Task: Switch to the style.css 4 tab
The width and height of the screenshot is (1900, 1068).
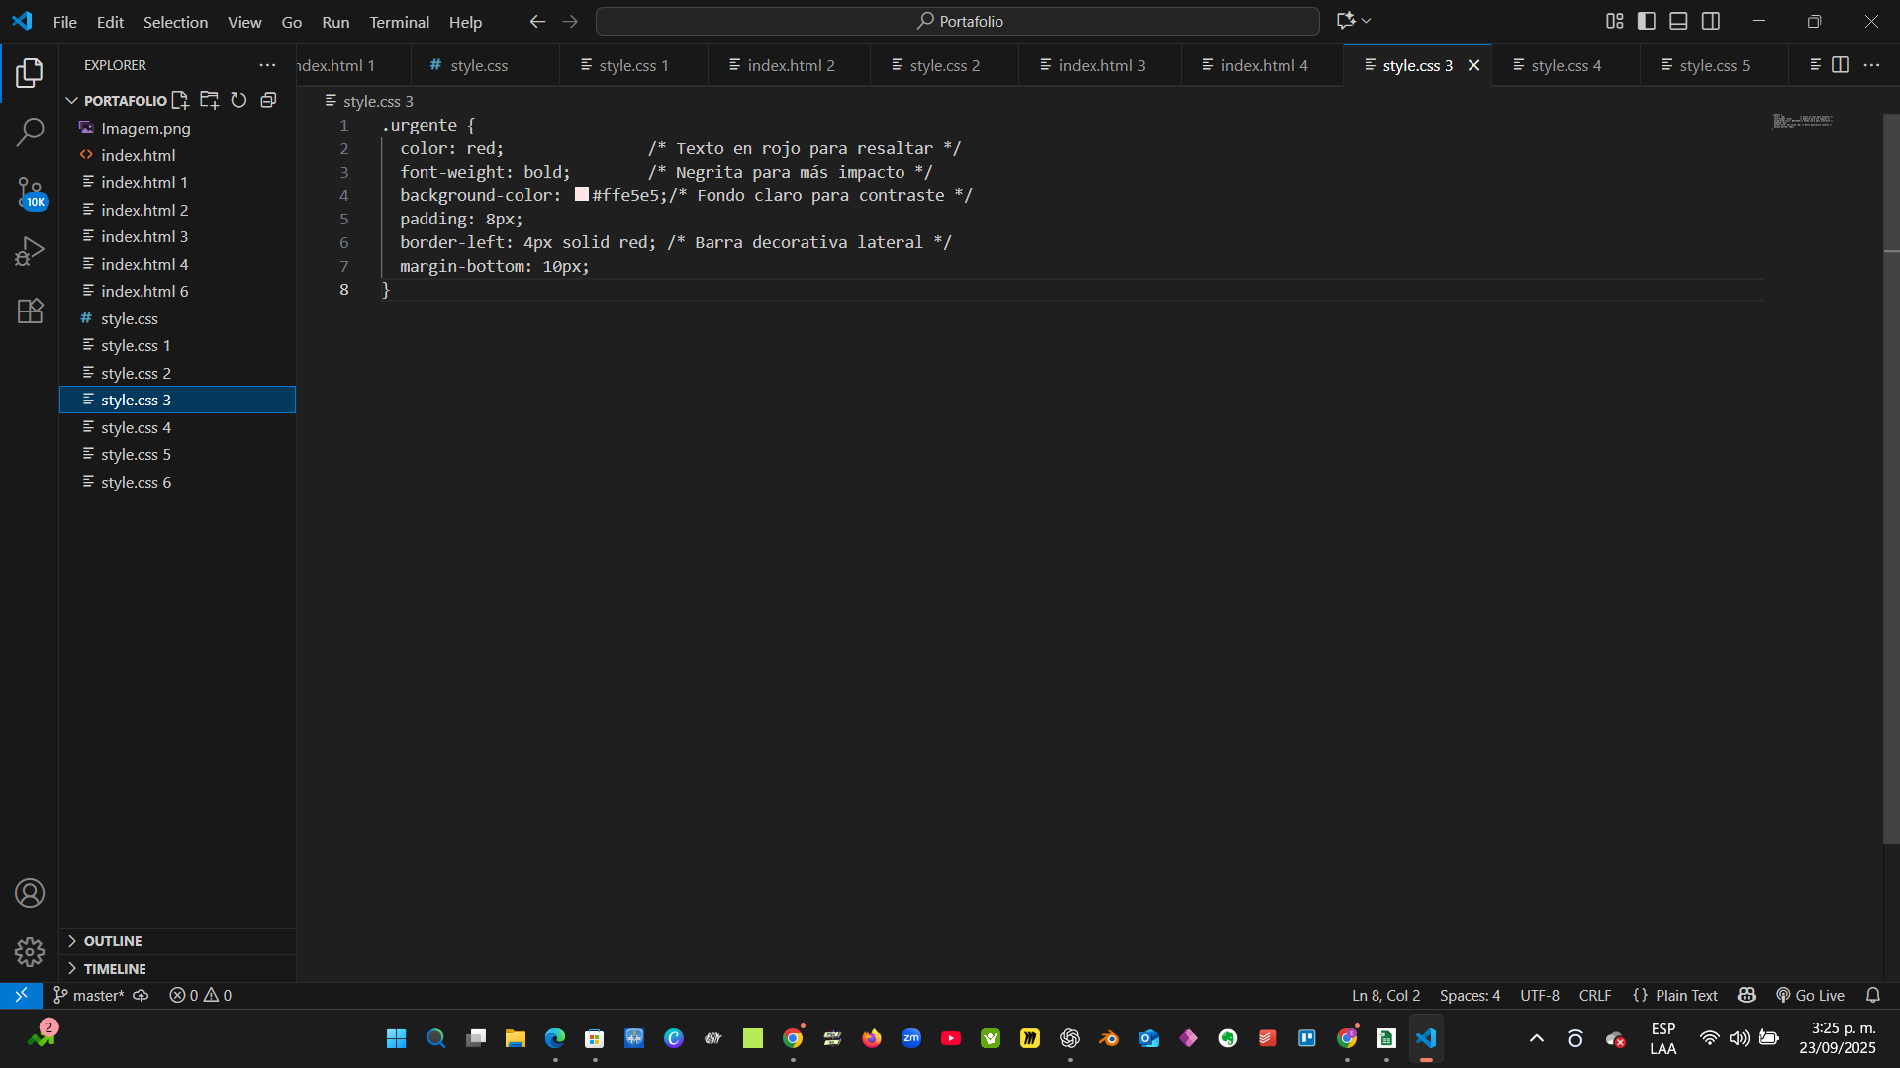Action: click(x=1566, y=65)
